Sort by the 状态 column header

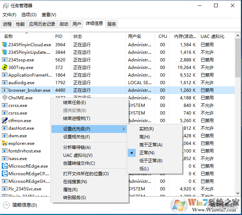pyautogui.click(x=98, y=36)
